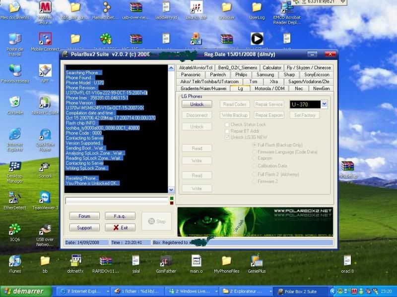This screenshot has height=297, width=397.
Task: Select Full Flash (Backup Only) radio
Action: pyautogui.click(x=255, y=145)
